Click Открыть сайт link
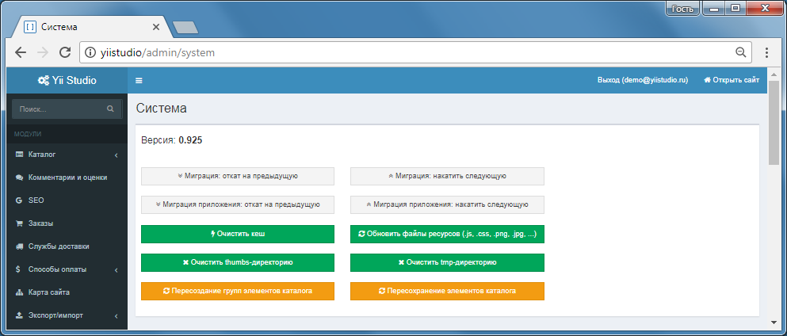This screenshot has height=336, width=787. (x=732, y=80)
